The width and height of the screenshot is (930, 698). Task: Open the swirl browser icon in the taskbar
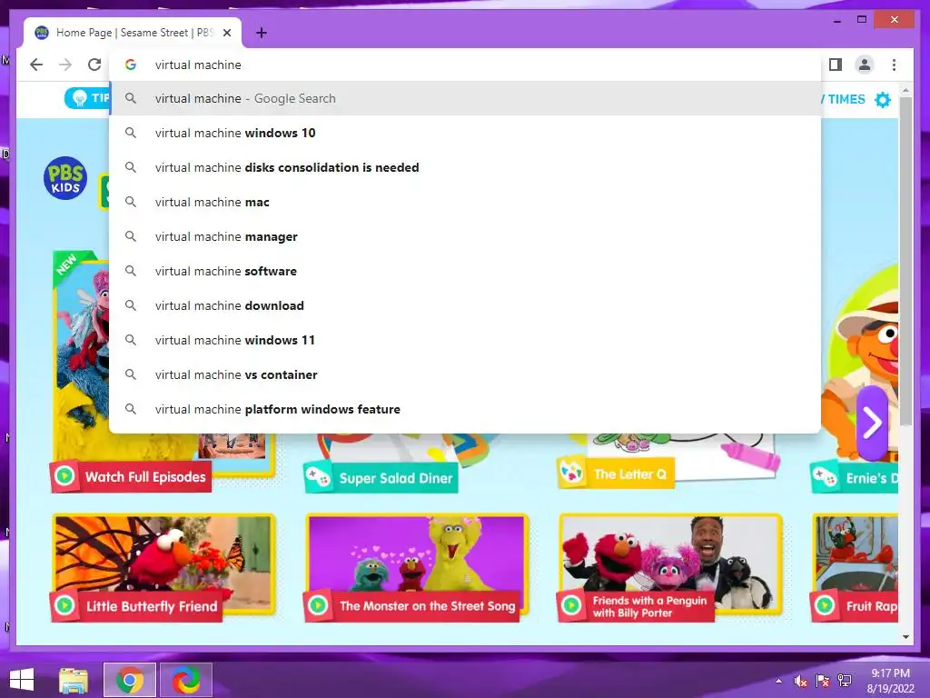coord(186,680)
